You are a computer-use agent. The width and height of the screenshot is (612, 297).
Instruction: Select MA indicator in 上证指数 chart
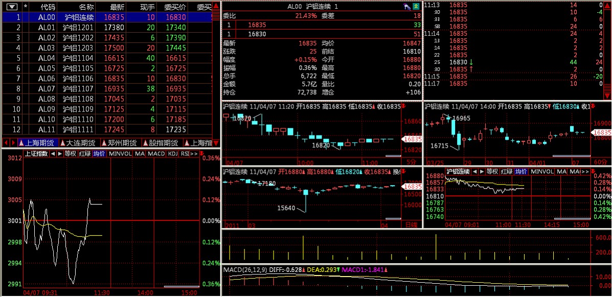coord(140,154)
